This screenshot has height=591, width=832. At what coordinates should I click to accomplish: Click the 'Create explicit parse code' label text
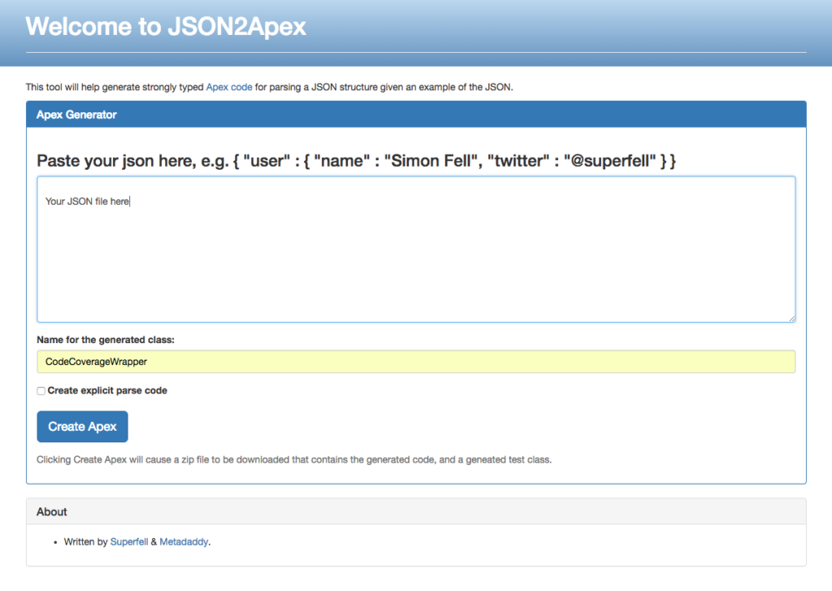click(x=107, y=391)
